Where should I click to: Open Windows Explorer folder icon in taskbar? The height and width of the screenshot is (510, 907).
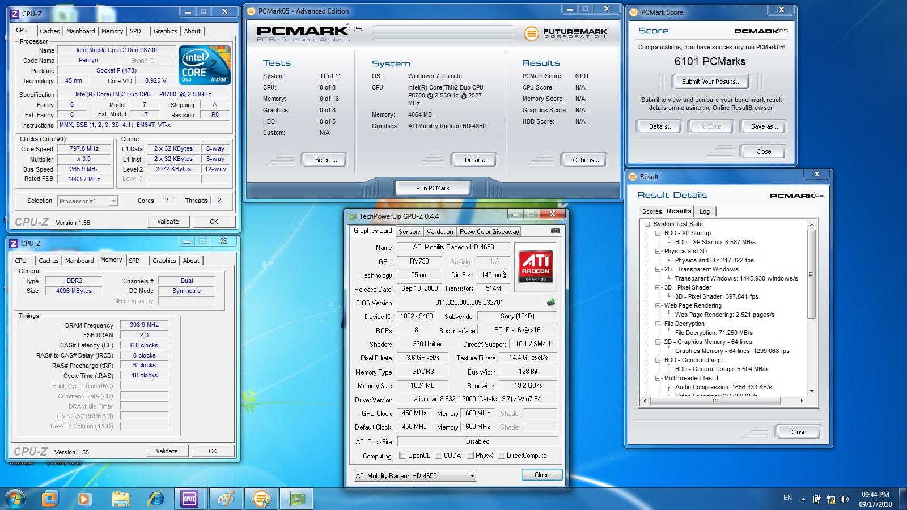click(x=120, y=499)
